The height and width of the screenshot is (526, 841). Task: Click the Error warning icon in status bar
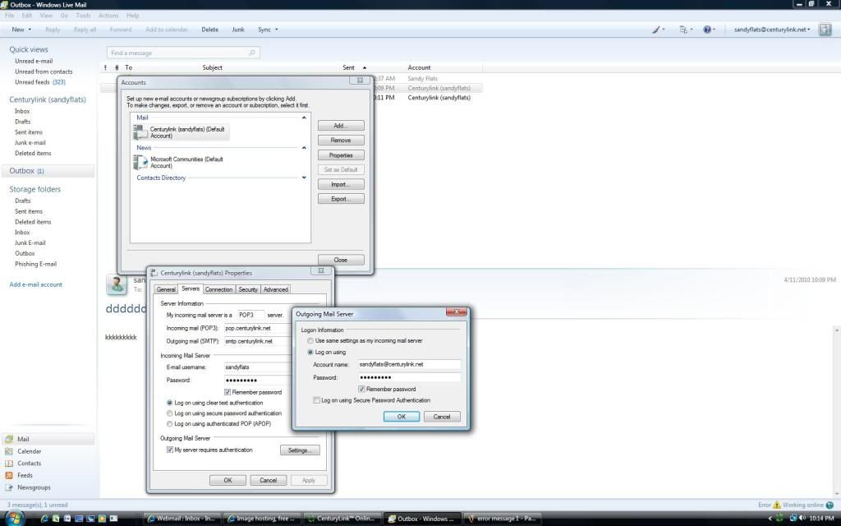pos(776,505)
